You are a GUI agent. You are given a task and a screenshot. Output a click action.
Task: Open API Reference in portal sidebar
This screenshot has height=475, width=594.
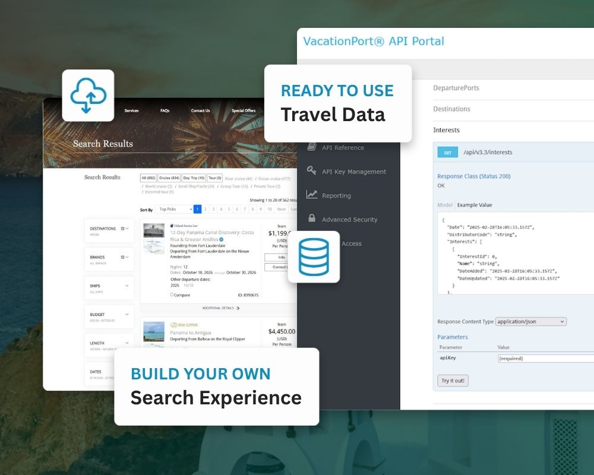(343, 148)
